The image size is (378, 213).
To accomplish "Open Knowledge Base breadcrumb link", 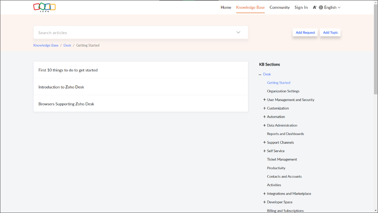I will pos(46,45).
